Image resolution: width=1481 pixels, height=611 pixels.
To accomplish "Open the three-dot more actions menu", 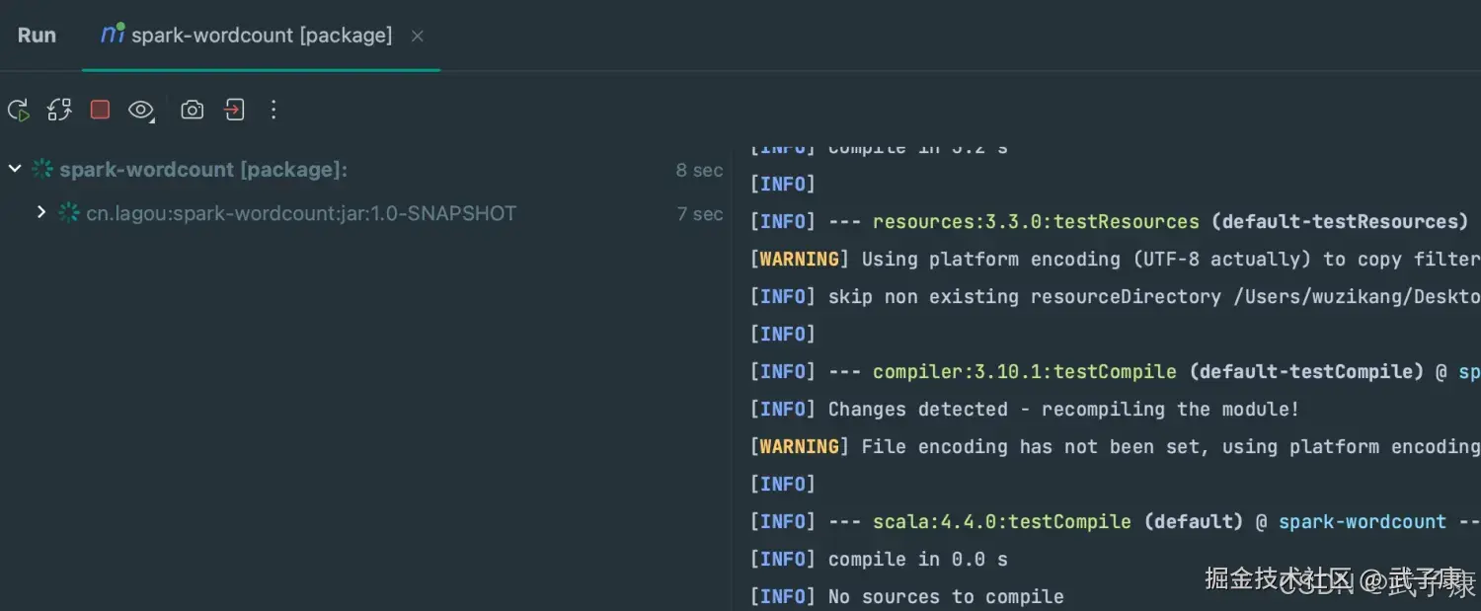I will pyautogui.click(x=273, y=110).
